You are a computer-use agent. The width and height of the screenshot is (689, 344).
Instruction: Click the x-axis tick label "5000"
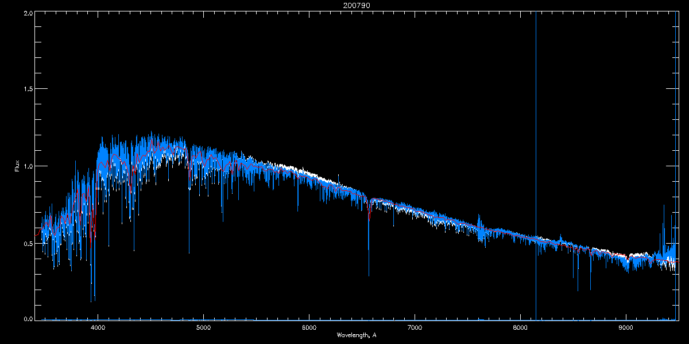coord(203,327)
